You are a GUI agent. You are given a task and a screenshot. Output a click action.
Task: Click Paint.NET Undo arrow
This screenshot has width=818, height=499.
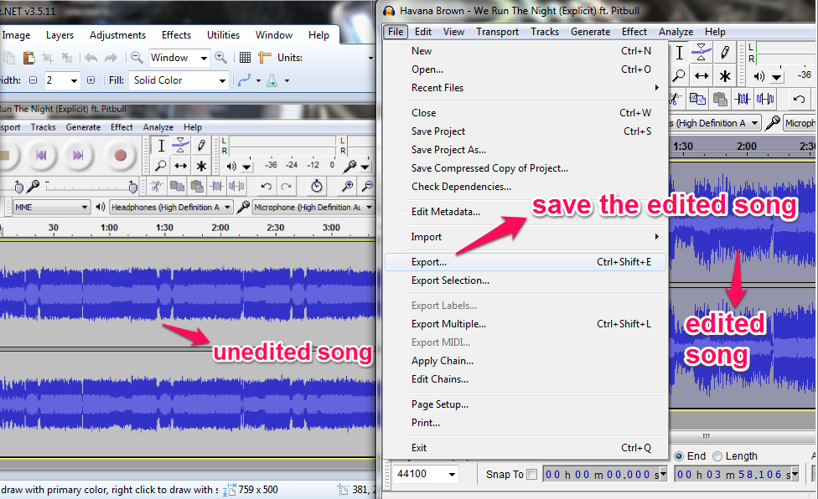pyautogui.click(x=91, y=58)
